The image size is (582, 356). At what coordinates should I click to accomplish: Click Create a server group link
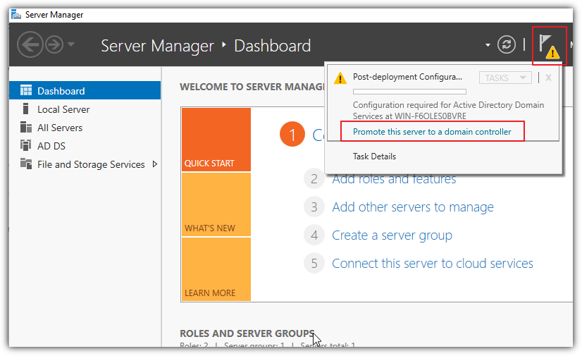[x=392, y=235]
